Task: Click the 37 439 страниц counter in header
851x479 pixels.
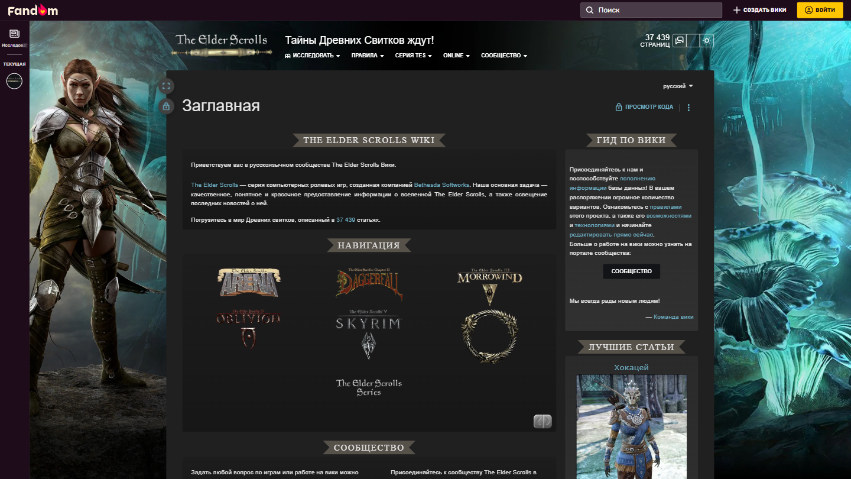Action: tap(655, 40)
